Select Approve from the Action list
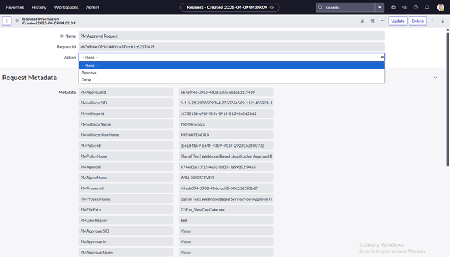This screenshot has height=257, width=450. 89,73
